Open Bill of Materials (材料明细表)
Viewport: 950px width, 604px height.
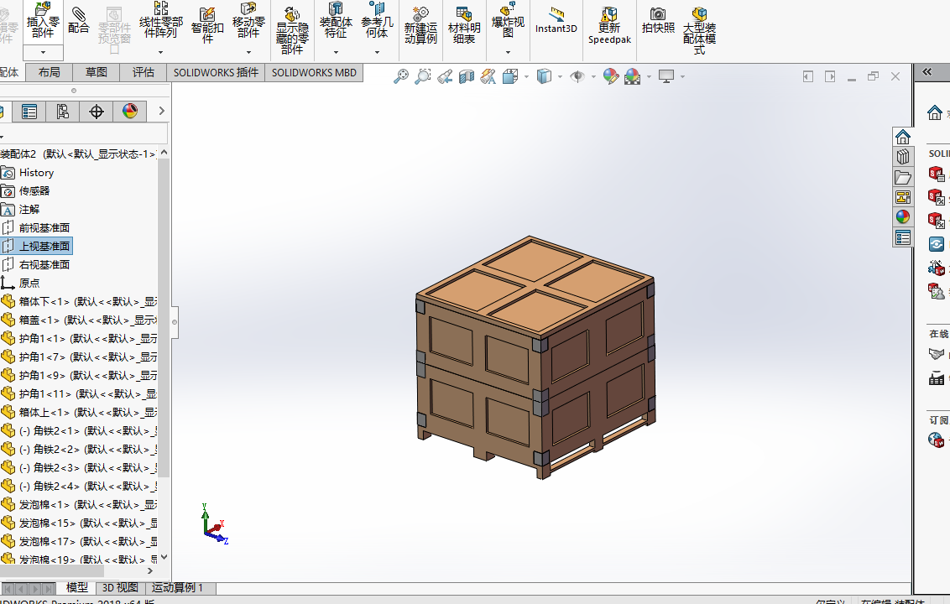tap(464, 25)
